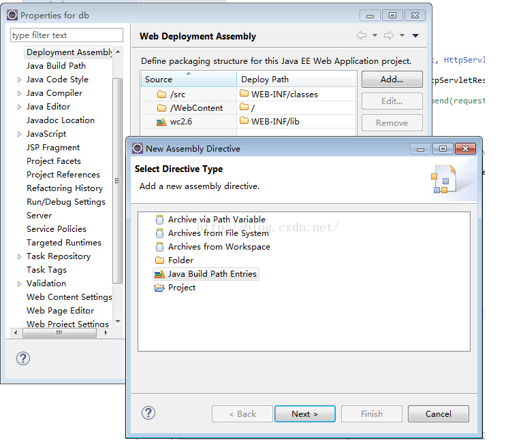This screenshot has width=523, height=440.
Task: Click Archives from File System jar icon
Action: pos(160,233)
